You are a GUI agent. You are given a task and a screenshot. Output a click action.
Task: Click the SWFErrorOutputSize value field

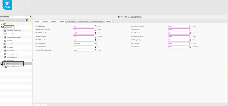coord(179,37)
